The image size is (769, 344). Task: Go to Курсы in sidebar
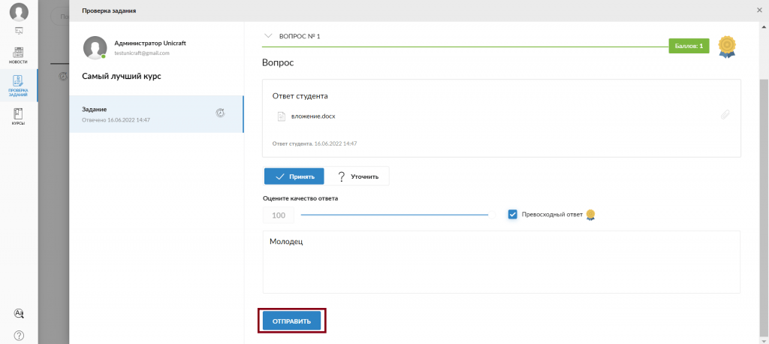19,117
